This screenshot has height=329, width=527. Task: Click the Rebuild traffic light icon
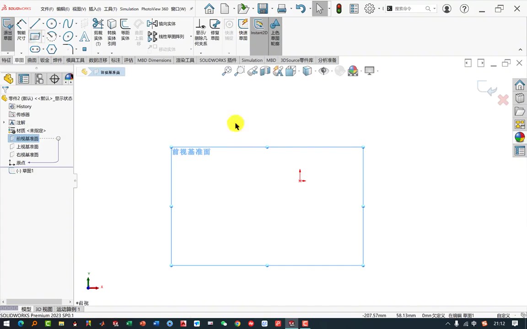point(339,9)
